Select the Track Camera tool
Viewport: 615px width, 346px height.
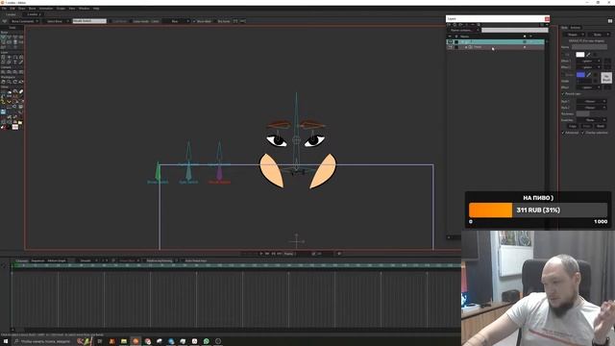(x=3, y=72)
